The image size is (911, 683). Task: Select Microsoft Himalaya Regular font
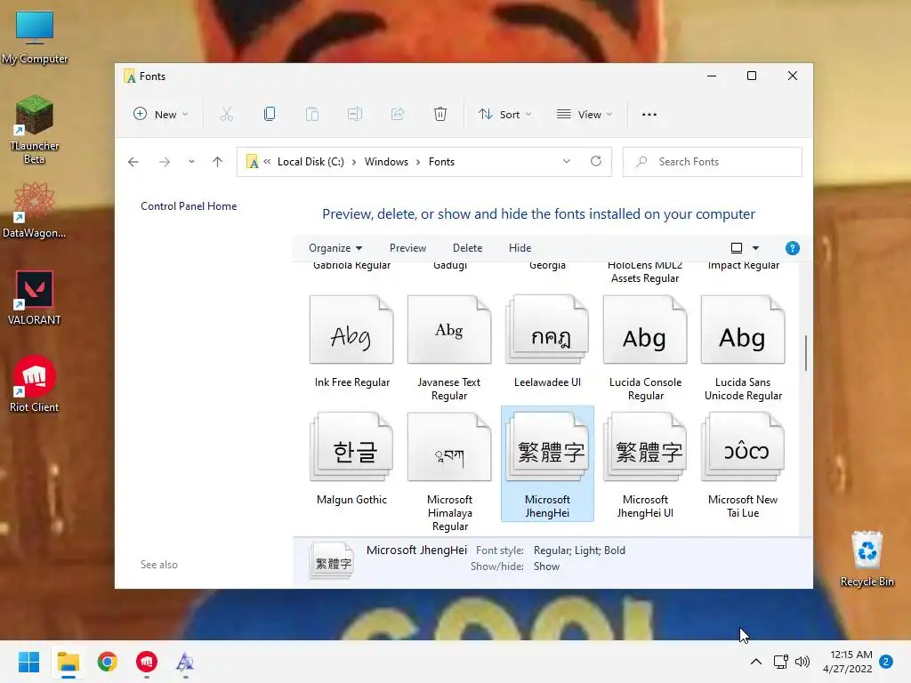pyautogui.click(x=449, y=471)
